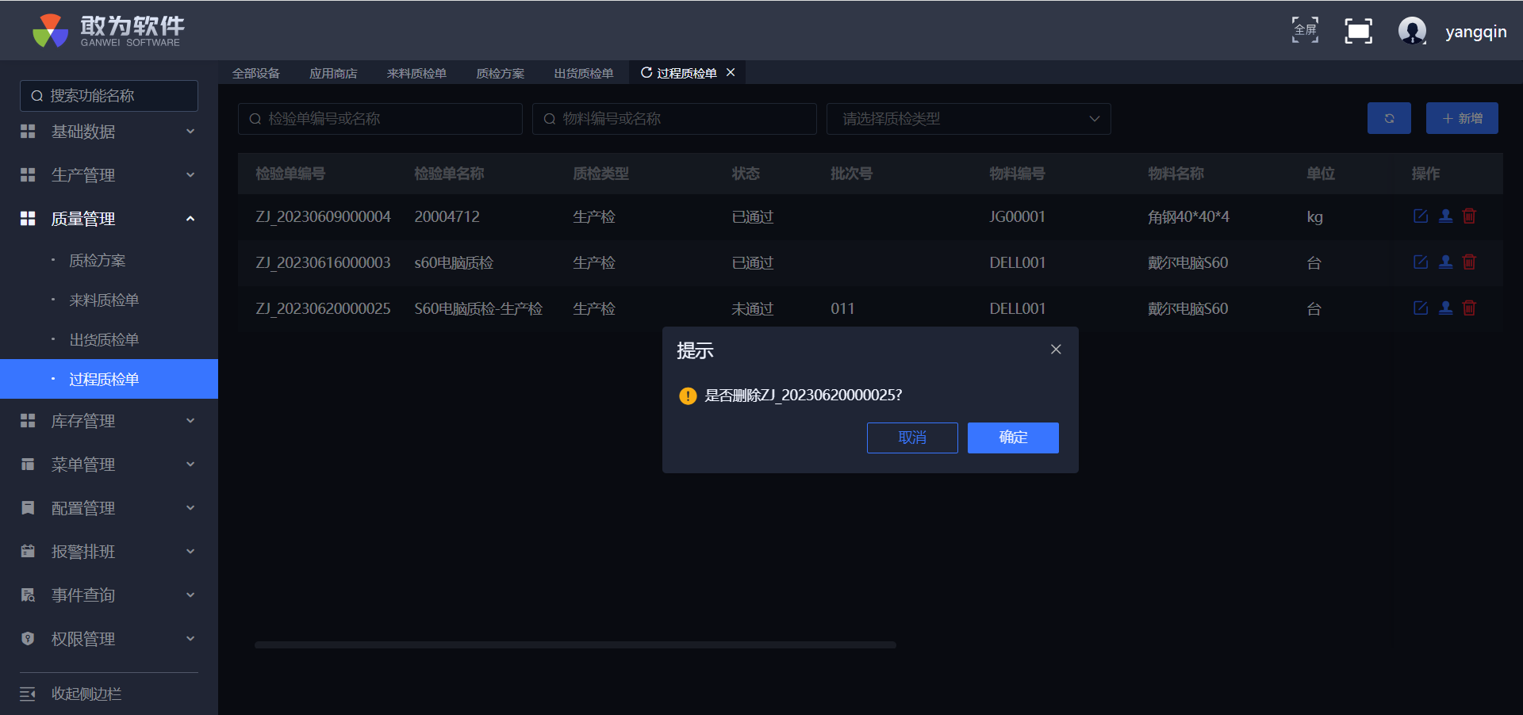Click the horizontal scrollbar under the table

pos(575,645)
